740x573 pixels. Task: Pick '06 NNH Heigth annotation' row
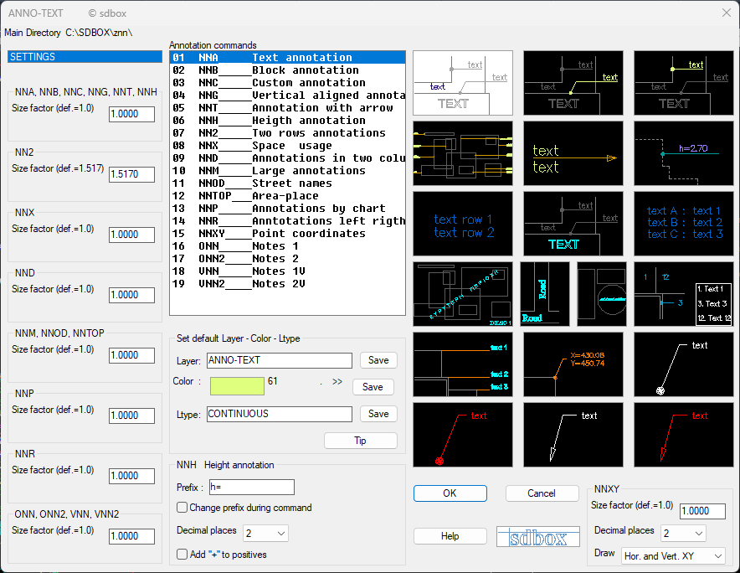click(x=287, y=121)
